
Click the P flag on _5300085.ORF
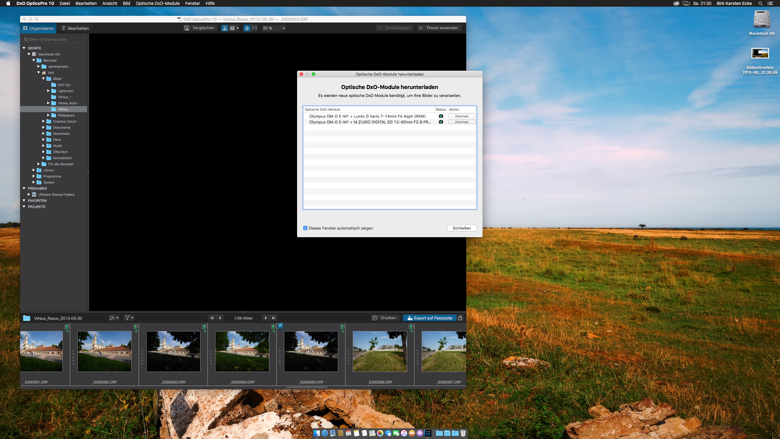pos(280,326)
